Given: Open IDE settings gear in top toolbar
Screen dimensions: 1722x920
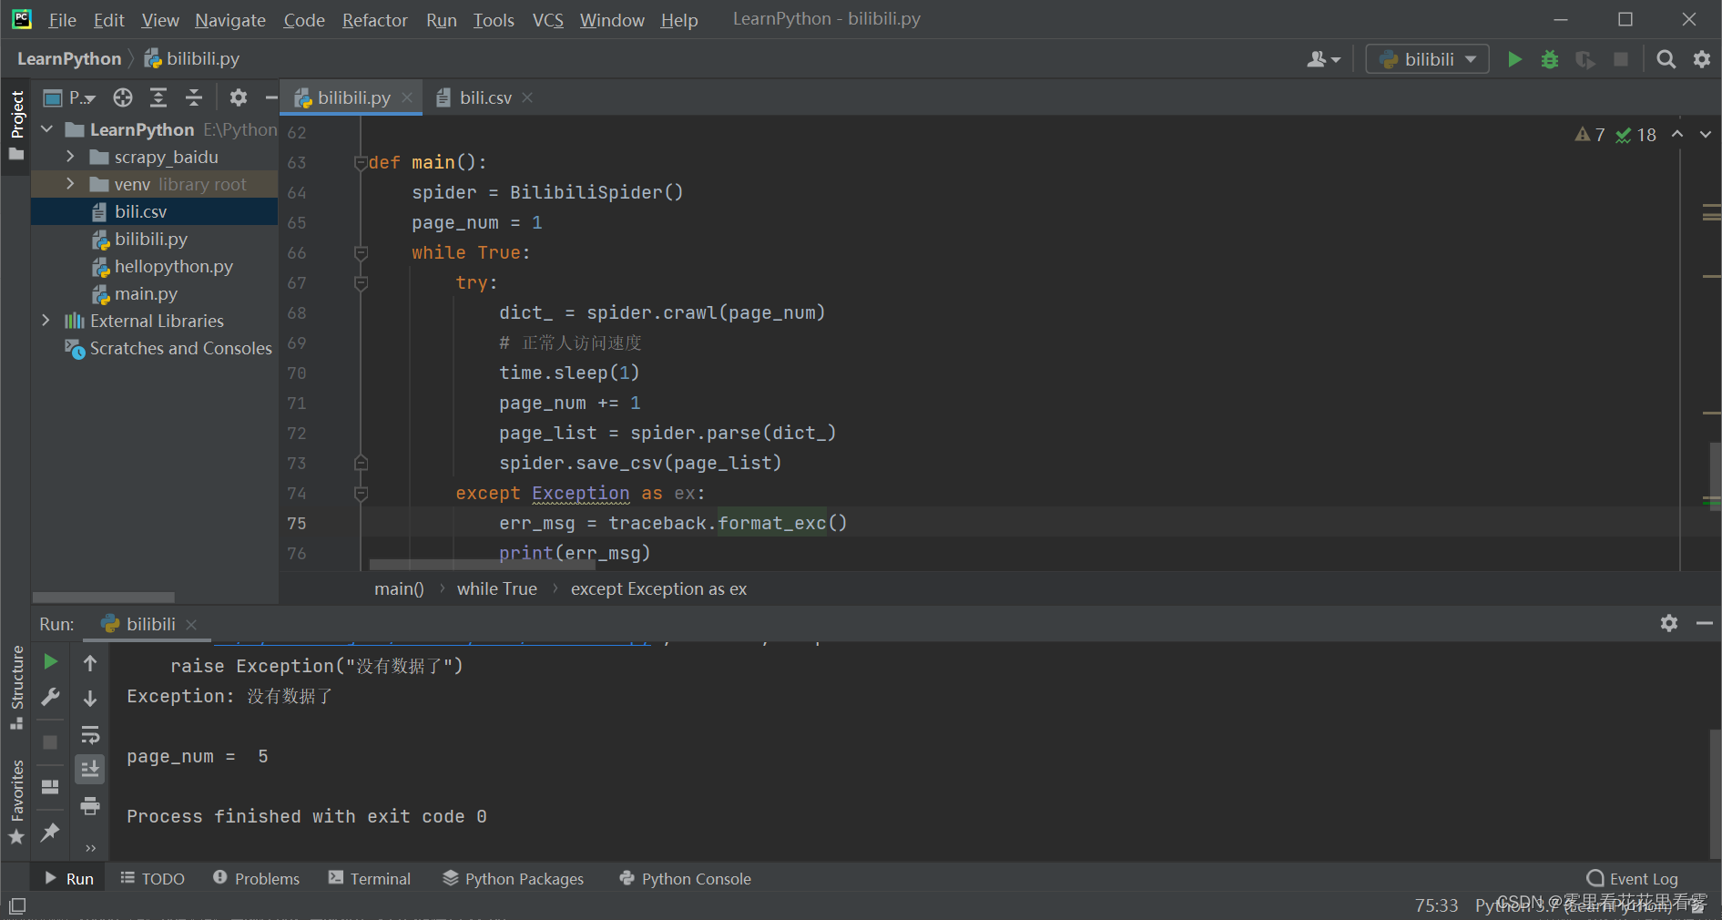Looking at the screenshot, I should (x=1701, y=59).
